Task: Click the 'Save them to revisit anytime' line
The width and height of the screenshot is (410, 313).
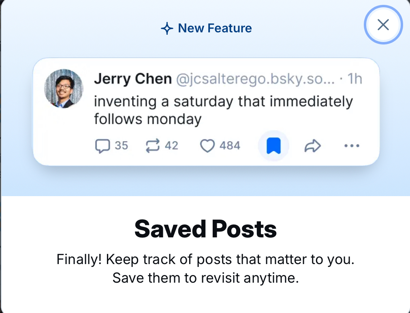Action: pos(205,278)
